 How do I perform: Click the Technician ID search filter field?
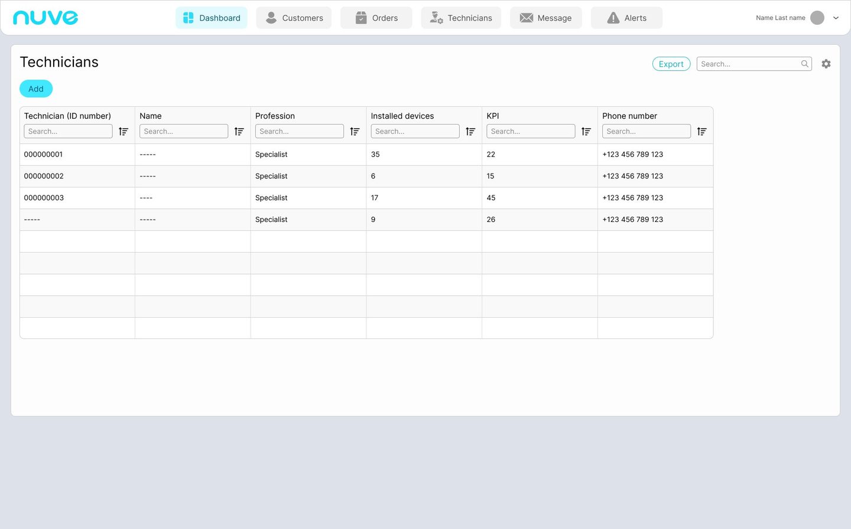tap(68, 131)
